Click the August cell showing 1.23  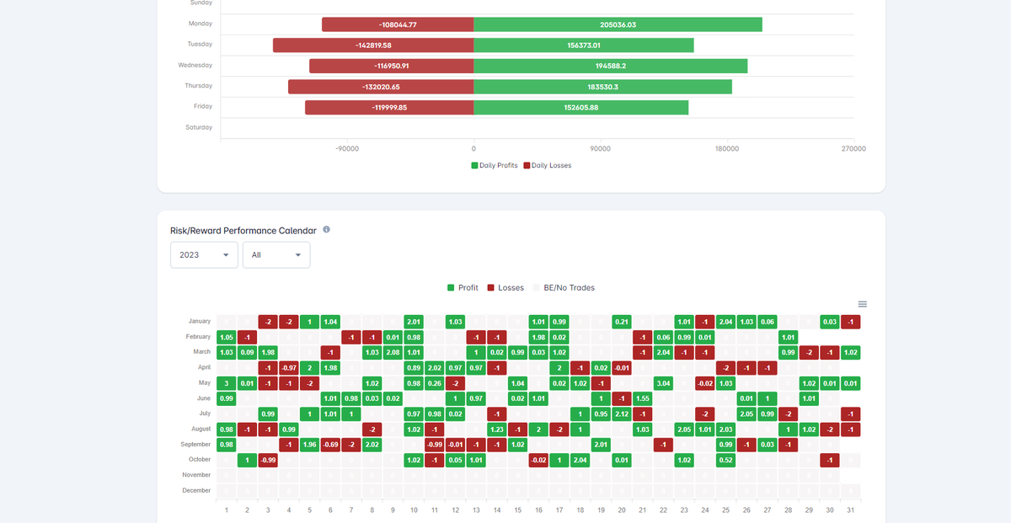coord(497,430)
